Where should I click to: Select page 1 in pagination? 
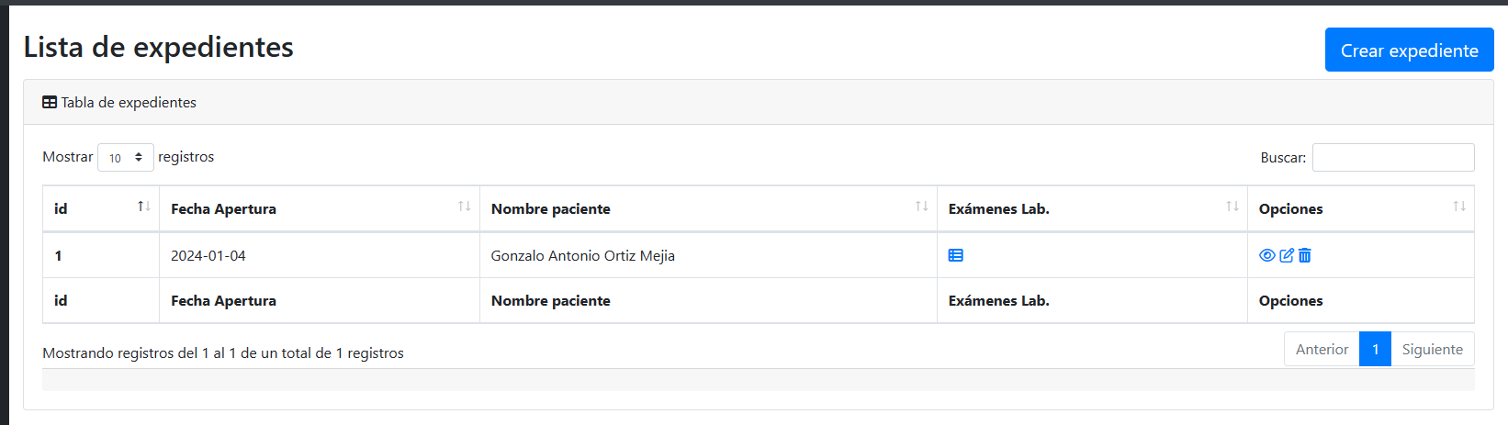(x=1375, y=350)
